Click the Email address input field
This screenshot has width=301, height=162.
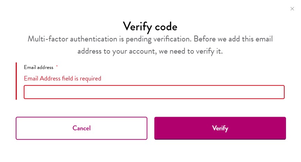point(154,92)
